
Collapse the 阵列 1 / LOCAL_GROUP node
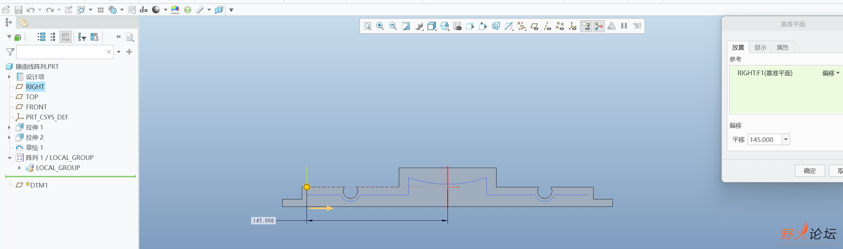pyautogui.click(x=9, y=158)
